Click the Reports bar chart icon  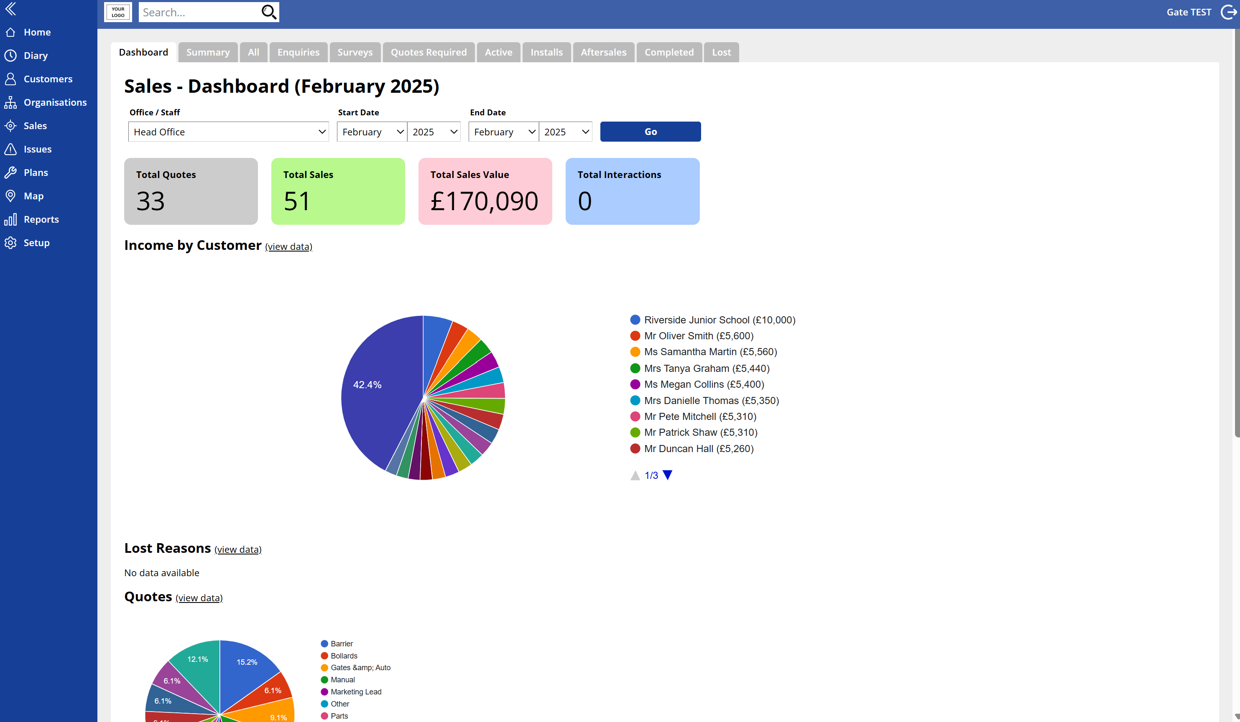point(10,219)
